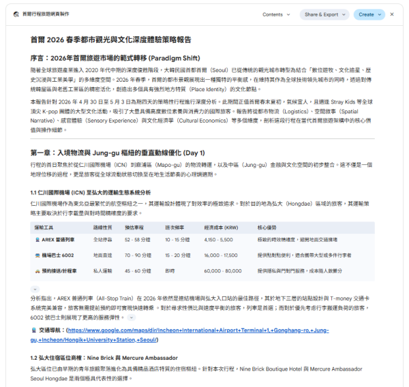Viewport: 409px width, 387px height.
Task: Click the train icon beside AREX 普通列車
Action: tap(37, 240)
